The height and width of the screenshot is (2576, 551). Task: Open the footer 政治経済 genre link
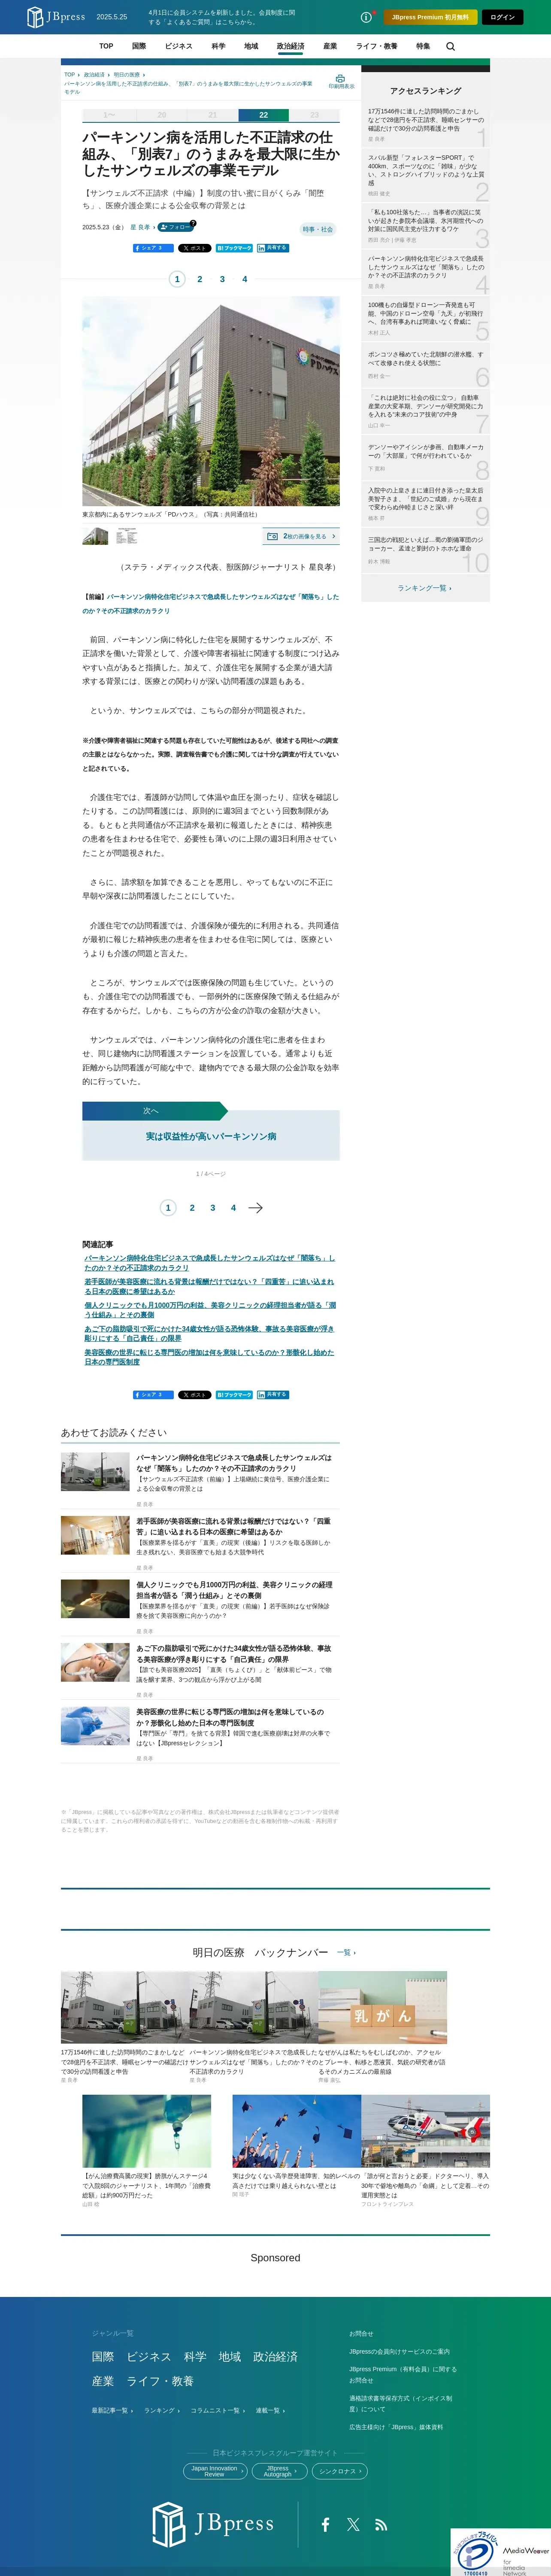pyautogui.click(x=275, y=2356)
